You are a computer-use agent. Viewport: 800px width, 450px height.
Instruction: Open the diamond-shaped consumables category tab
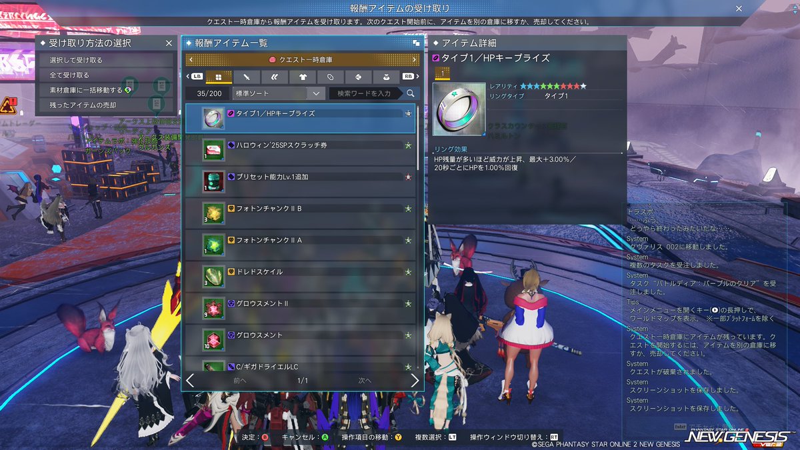pyautogui.click(x=359, y=77)
